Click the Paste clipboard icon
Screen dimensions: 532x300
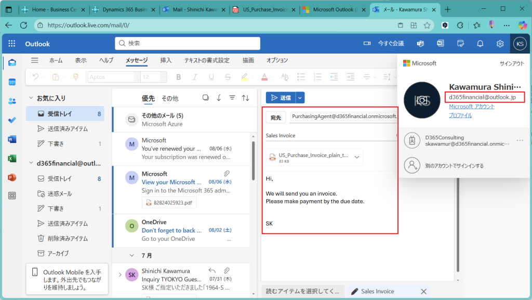56,77
